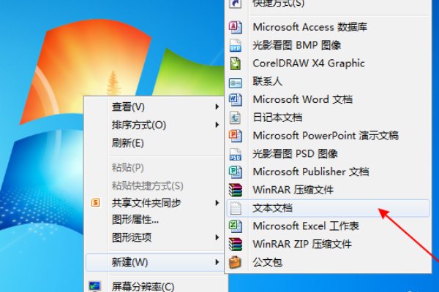Create a new Microsoft Access 数据库
439x292 pixels.
click(x=328, y=27)
